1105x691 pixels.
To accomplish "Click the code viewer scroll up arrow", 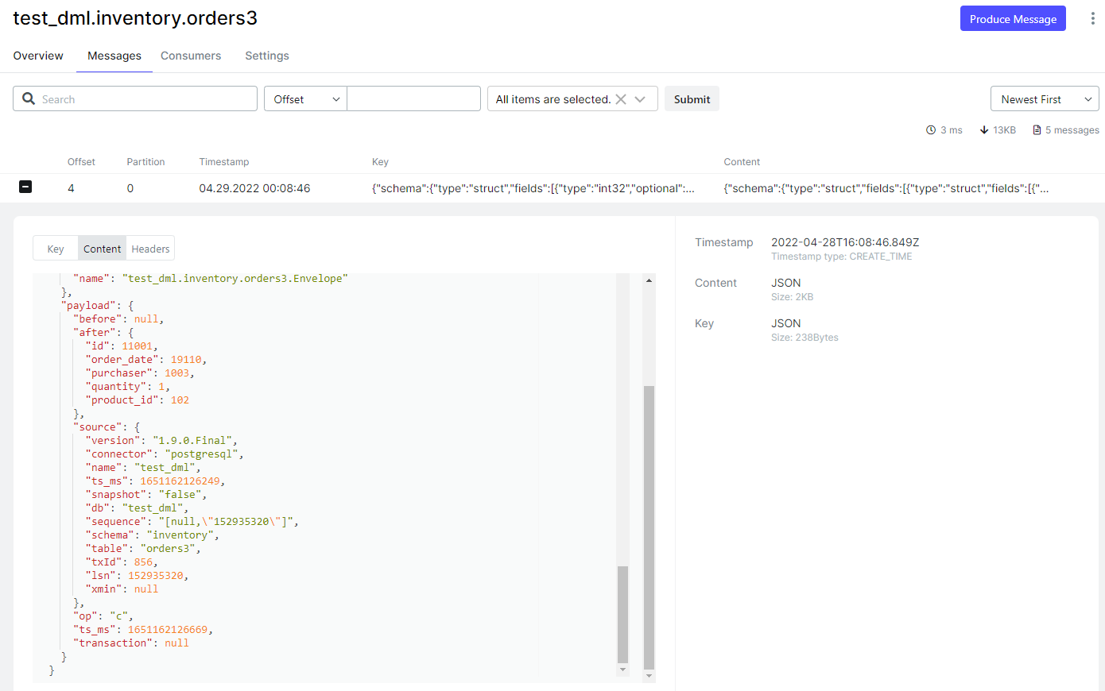I will 649,280.
